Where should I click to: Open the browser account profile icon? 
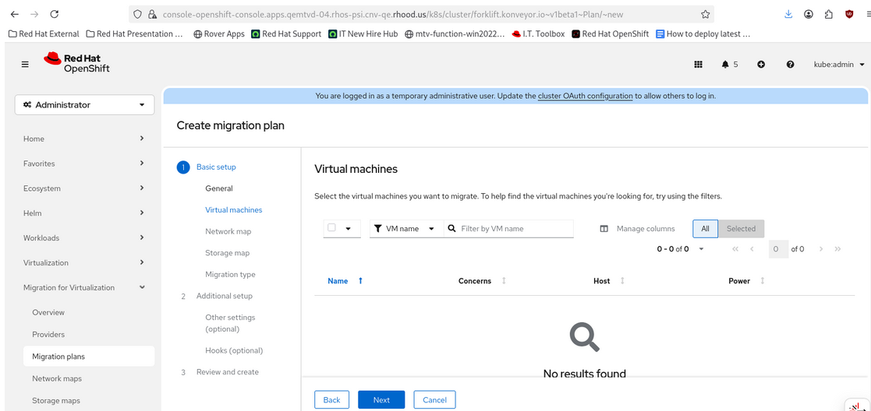(x=809, y=14)
